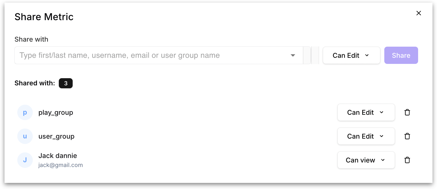Click Jack dannie's J avatar
Screen dimensions: 437x189
[25, 160]
